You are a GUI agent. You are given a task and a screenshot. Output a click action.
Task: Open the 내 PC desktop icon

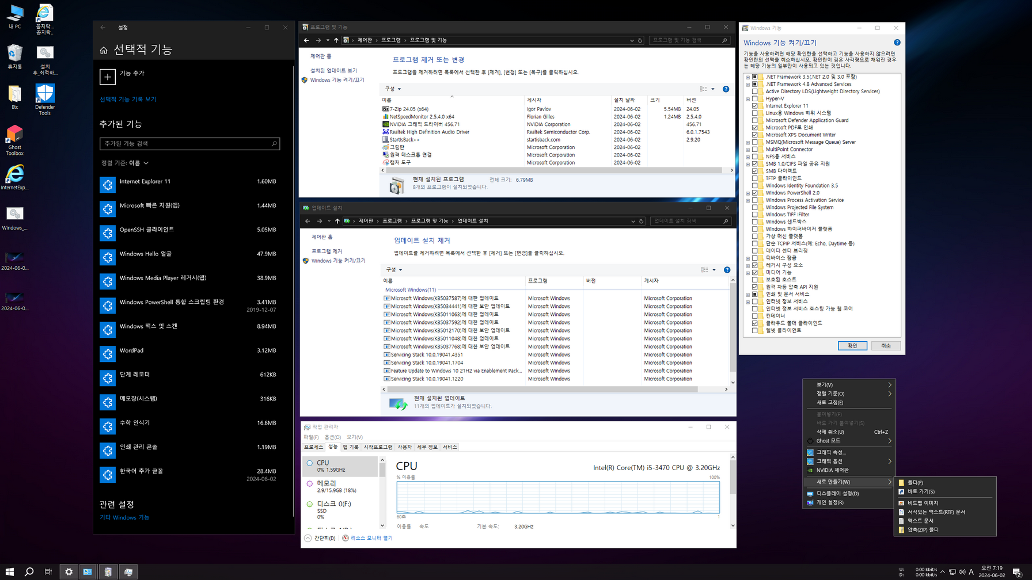click(14, 16)
